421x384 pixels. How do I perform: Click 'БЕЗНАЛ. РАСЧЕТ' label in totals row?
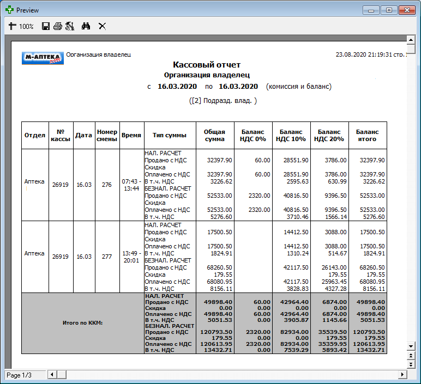pyautogui.click(x=170, y=326)
